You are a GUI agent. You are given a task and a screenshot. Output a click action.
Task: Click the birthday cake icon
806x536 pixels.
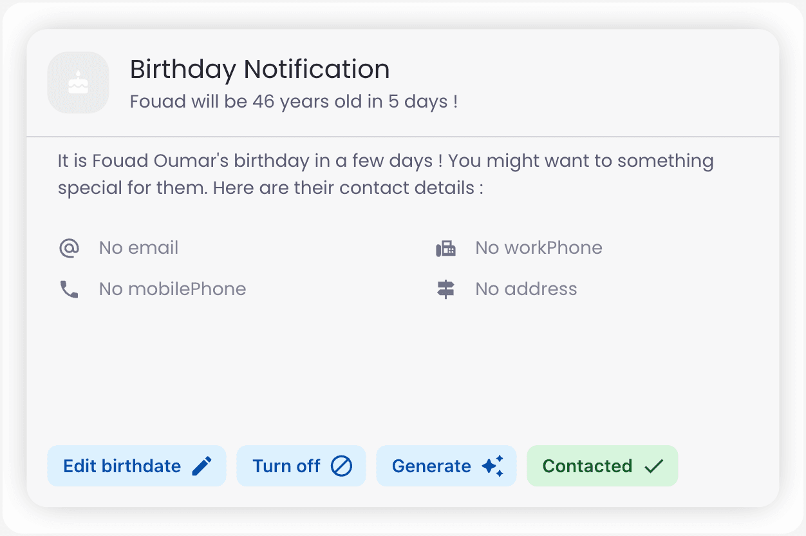(78, 82)
